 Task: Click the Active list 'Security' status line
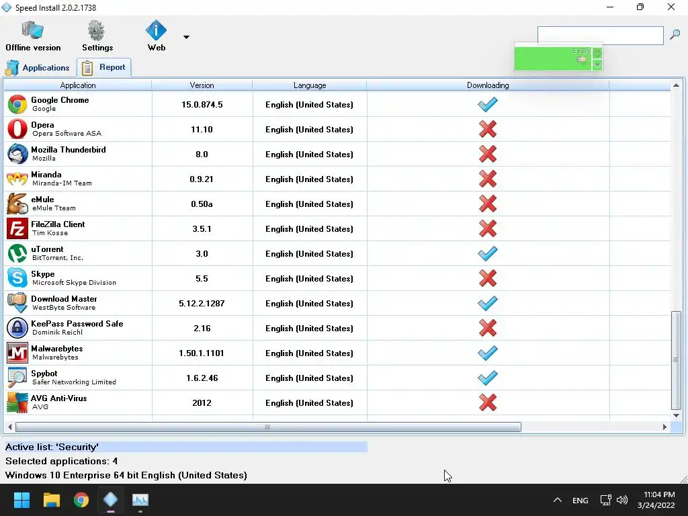(x=186, y=447)
